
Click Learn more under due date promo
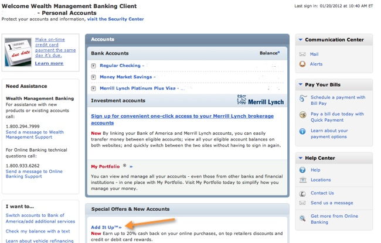(49, 63)
